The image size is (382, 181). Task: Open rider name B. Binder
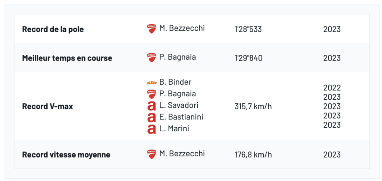(x=175, y=82)
